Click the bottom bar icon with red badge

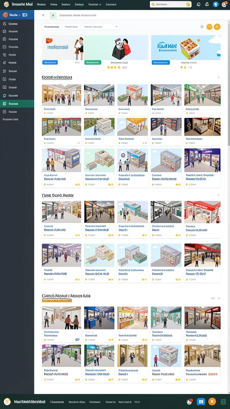(x=190, y=402)
